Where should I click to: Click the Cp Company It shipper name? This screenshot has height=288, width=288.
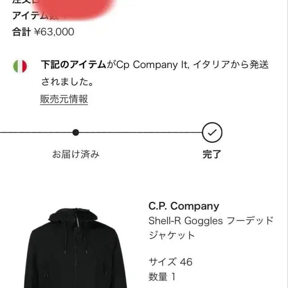(x=153, y=65)
